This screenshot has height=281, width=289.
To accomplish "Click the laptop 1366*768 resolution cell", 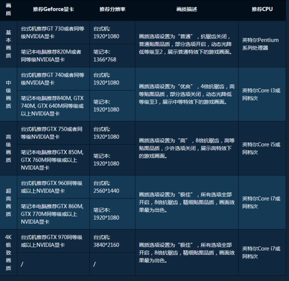I will 112,56.
